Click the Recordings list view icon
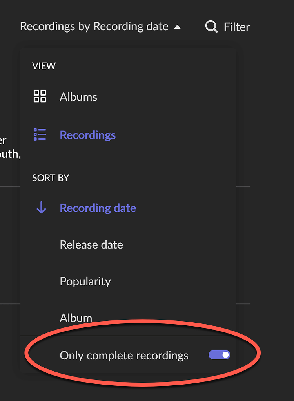This screenshot has height=401, width=294. 40,135
